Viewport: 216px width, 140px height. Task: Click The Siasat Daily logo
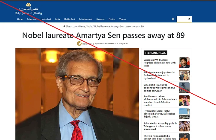tap(28, 9)
